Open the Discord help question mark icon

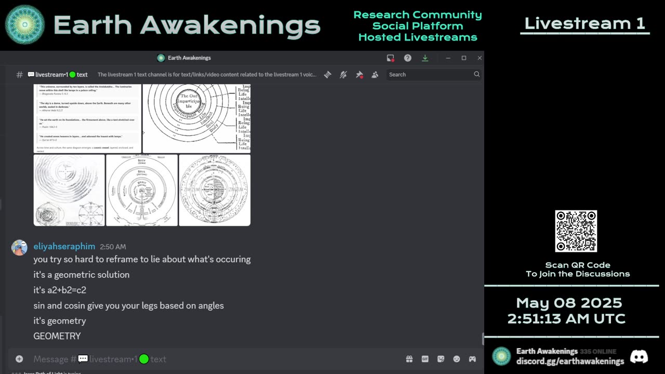click(408, 58)
